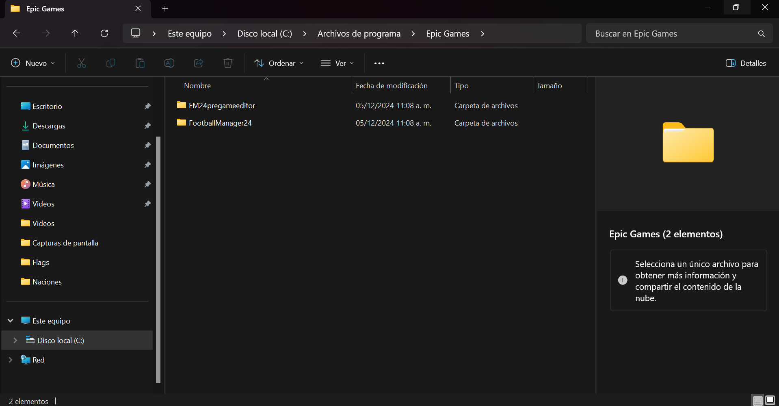
Task: Toggle the Detalles pane
Action: pos(746,63)
